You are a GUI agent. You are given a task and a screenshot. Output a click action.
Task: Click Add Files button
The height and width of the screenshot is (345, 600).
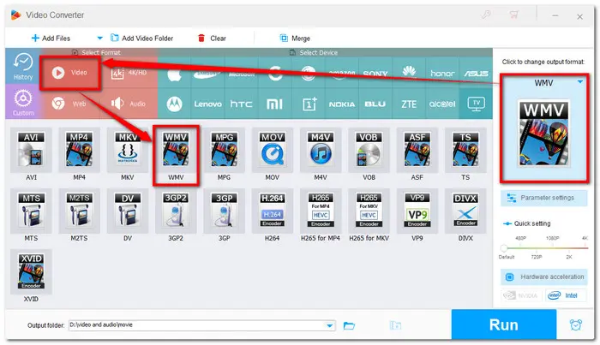click(51, 39)
